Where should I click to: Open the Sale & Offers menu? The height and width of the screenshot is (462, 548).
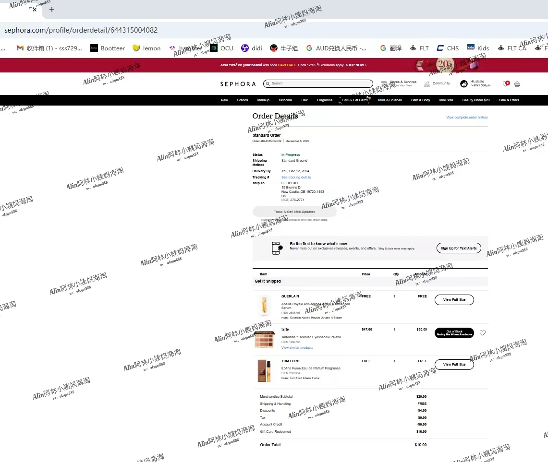(x=509, y=100)
